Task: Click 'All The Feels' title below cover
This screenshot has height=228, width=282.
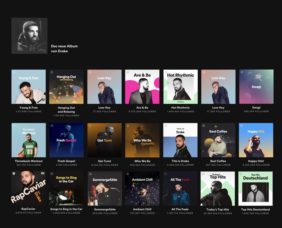Action: point(180,209)
